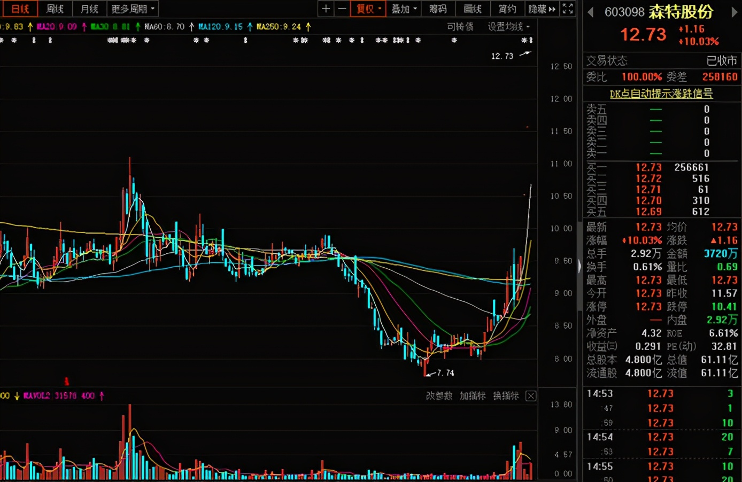Open the 复权 adjustment dropdown
Viewport: 742px width, 482px height.
pos(368,9)
